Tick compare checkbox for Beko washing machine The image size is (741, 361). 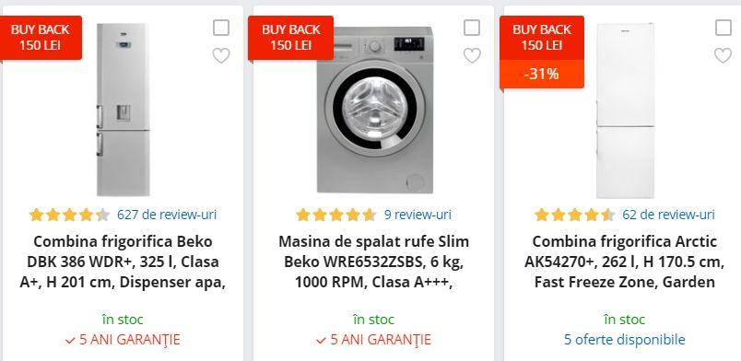472,28
